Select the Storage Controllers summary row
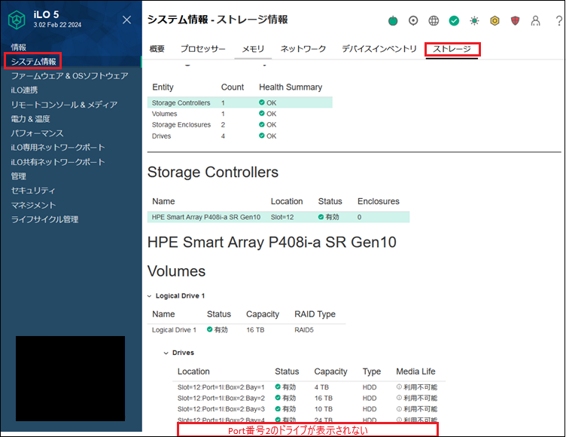This screenshot has width=566, height=437. point(239,102)
